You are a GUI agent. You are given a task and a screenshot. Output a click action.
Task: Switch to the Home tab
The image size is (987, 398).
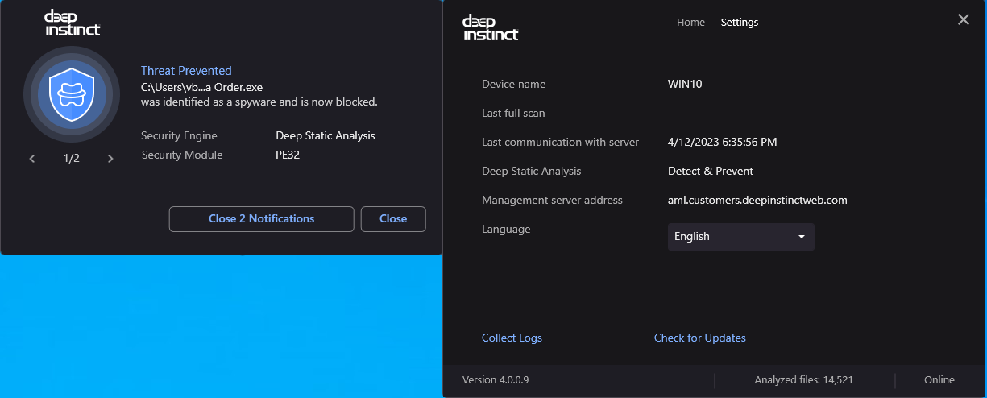click(690, 23)
